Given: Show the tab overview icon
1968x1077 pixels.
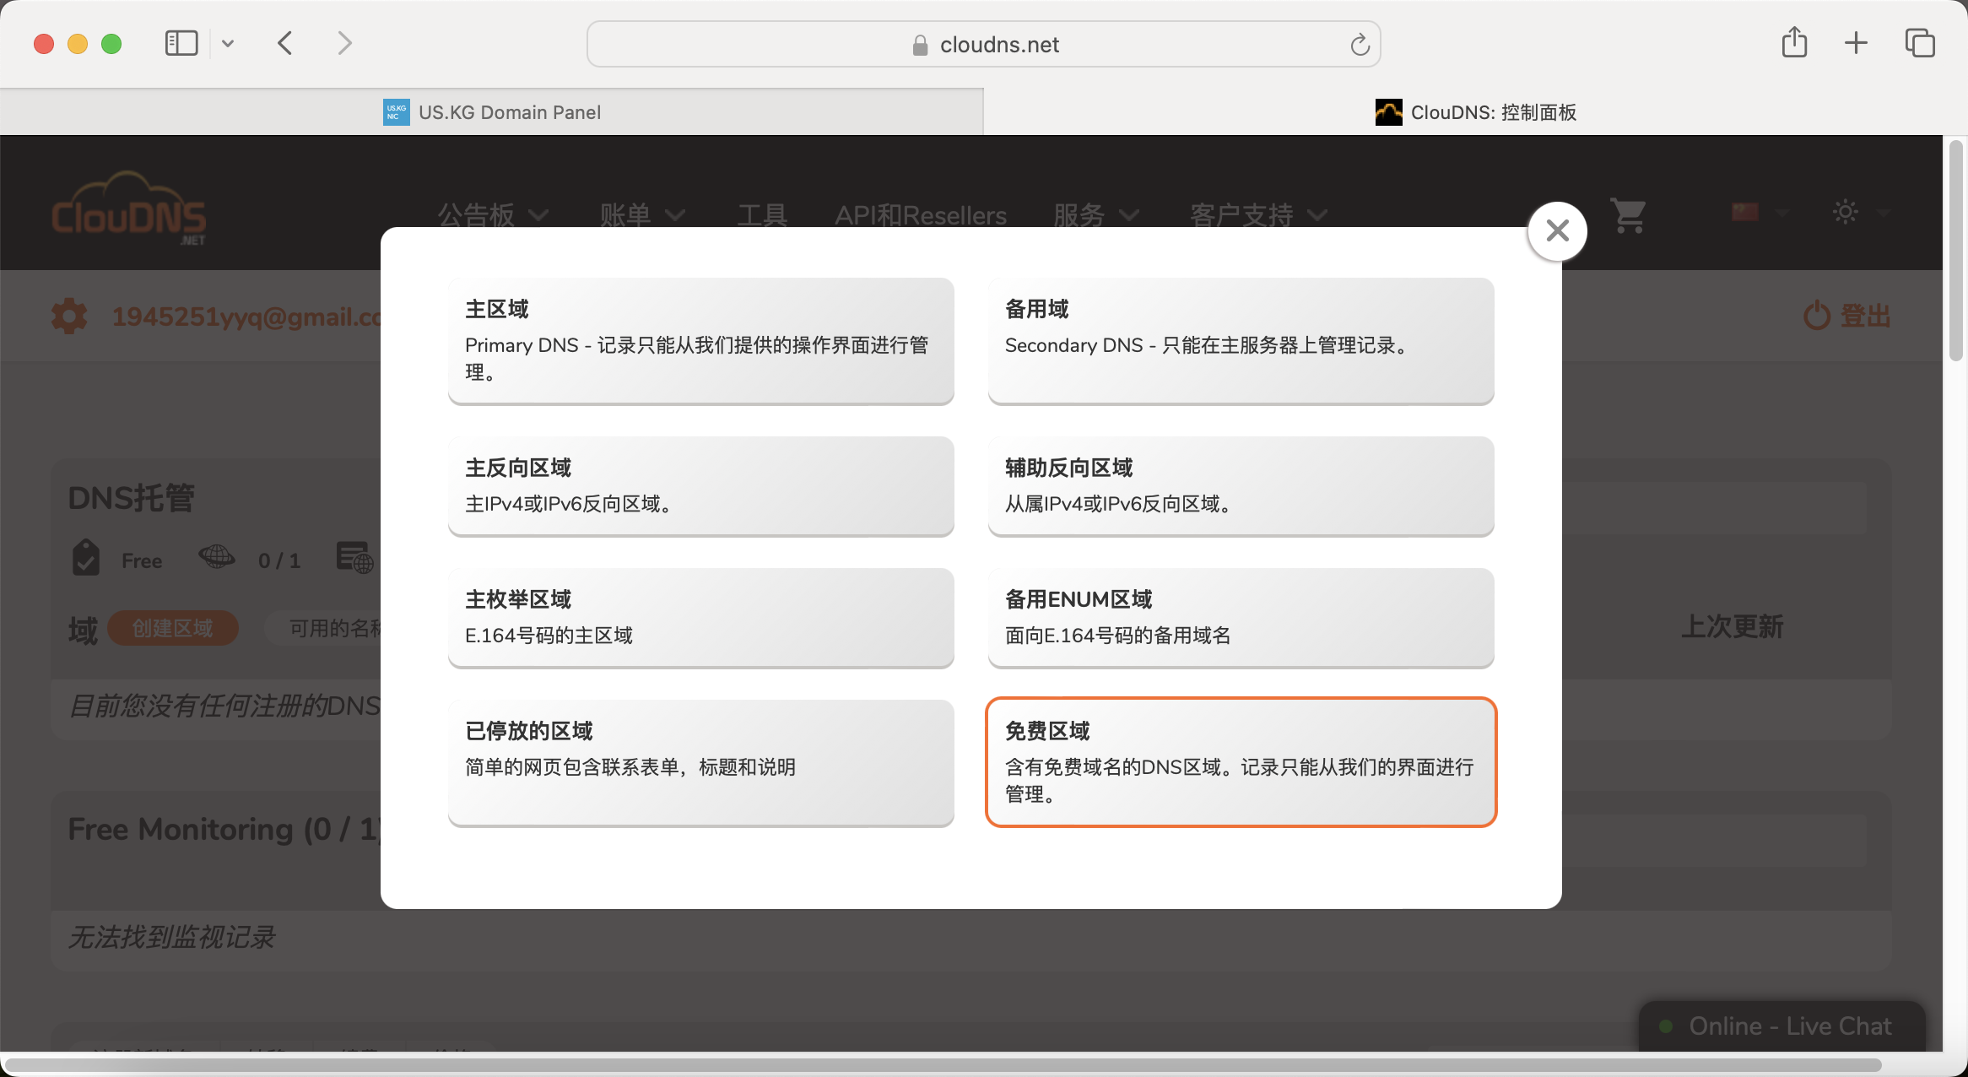Looking at the screenshot, I should pos(1920,43).
